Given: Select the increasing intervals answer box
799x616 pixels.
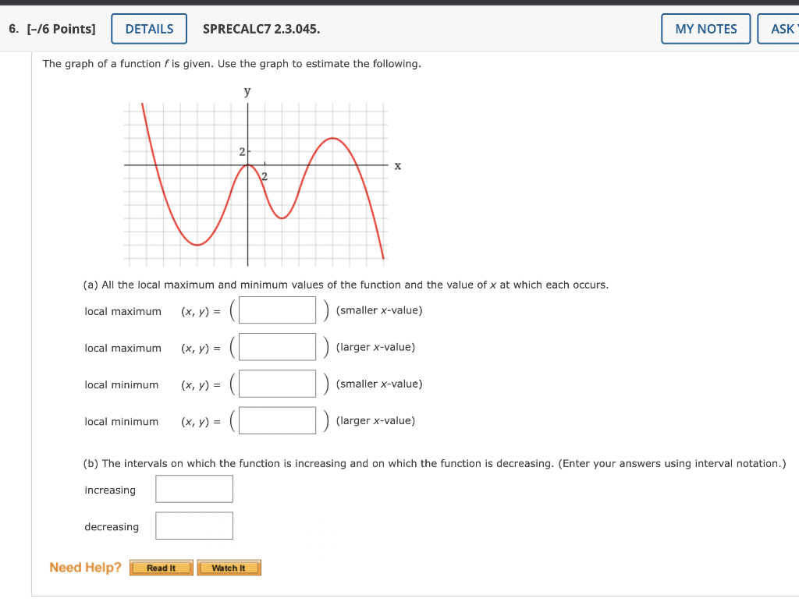Looking at the screenshot, I should tap(194, 488).
